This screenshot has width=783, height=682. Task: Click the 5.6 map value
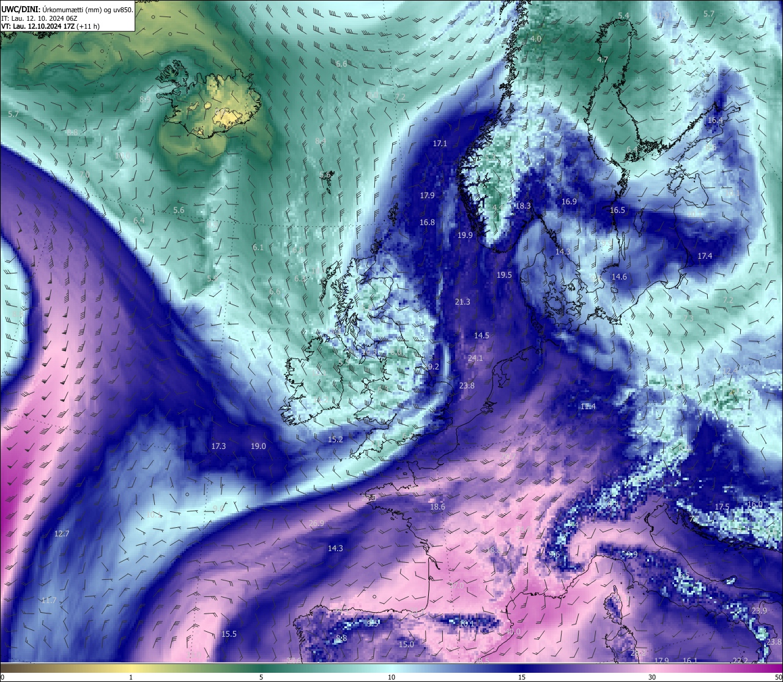179,210
